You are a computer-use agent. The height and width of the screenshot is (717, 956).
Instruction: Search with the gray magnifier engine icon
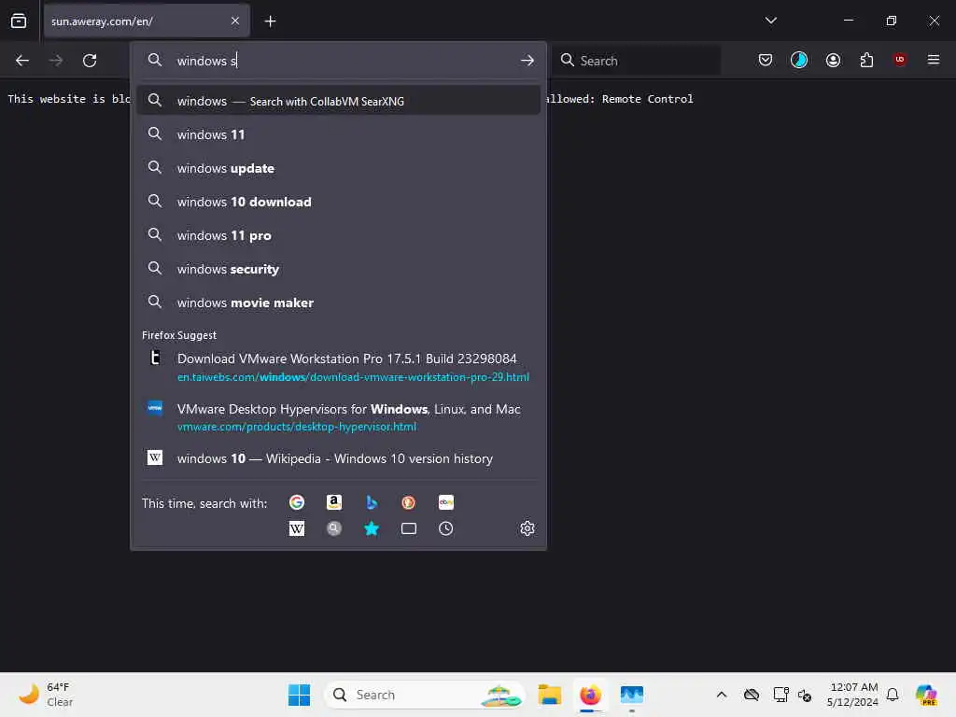click(x=334, y=528)
